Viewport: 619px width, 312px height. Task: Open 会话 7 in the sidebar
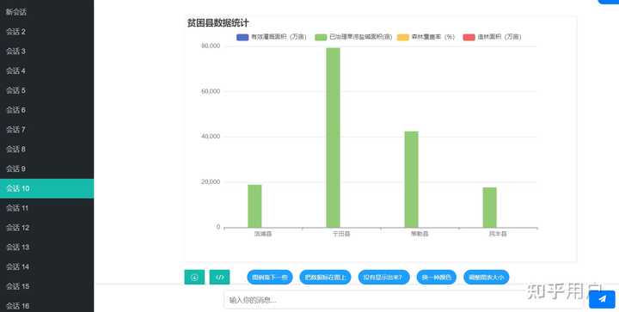point(46,130)
